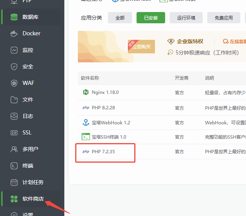This screenshot has width=246, height=216.
Task: Click the 5分钟极速响应 speed icon
Action: (170, 53)
